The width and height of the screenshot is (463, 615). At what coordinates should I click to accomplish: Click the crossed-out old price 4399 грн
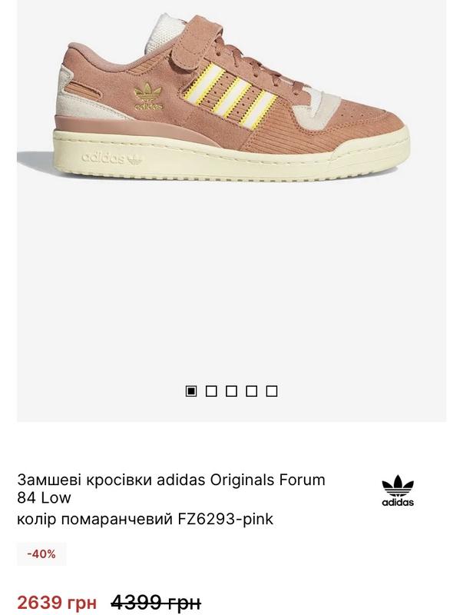156,602
